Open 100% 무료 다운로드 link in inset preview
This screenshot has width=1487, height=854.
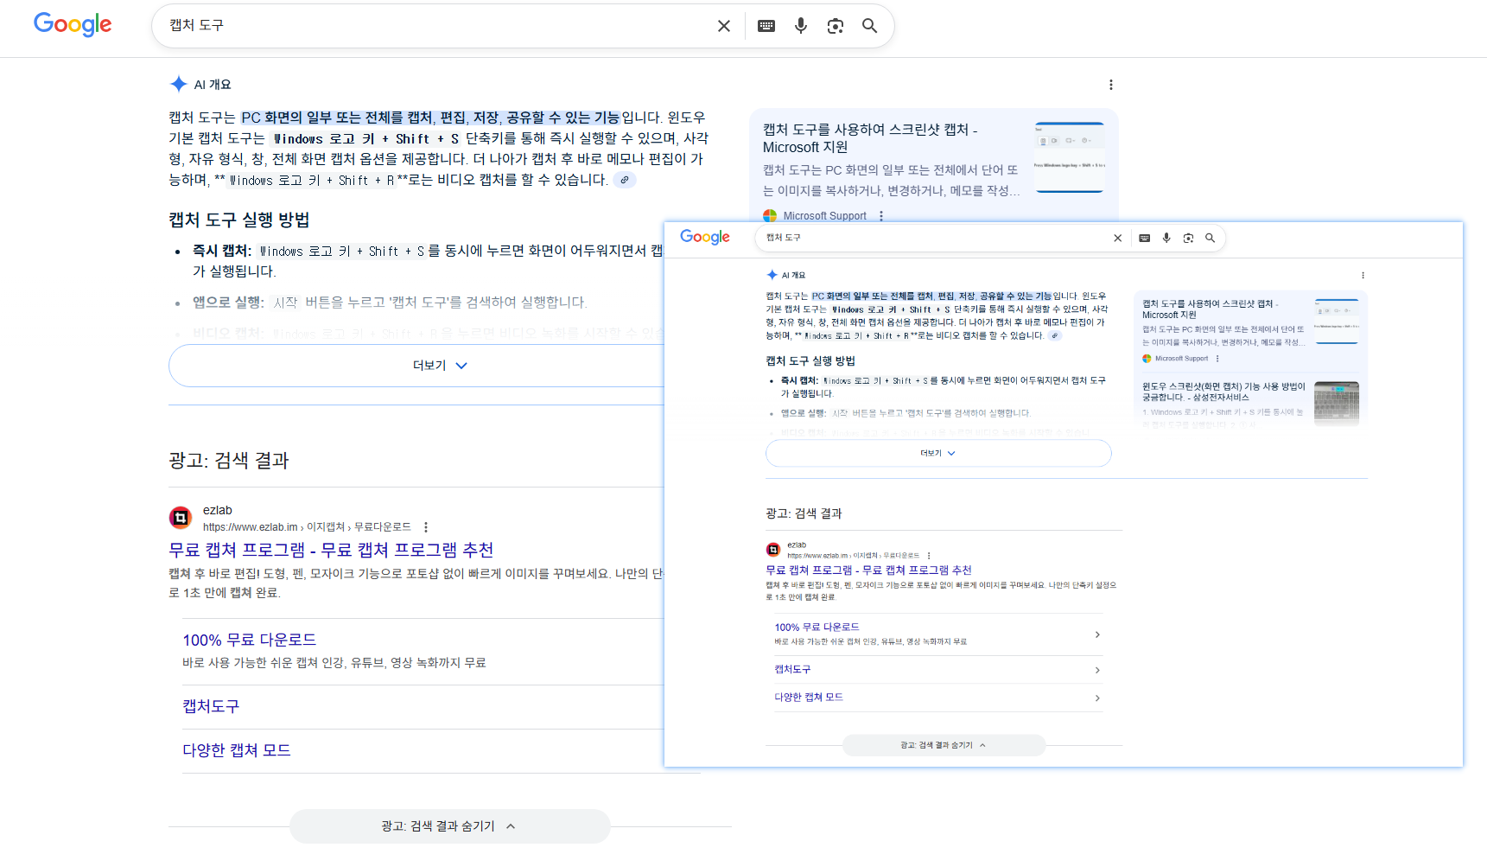coord(817,628)
